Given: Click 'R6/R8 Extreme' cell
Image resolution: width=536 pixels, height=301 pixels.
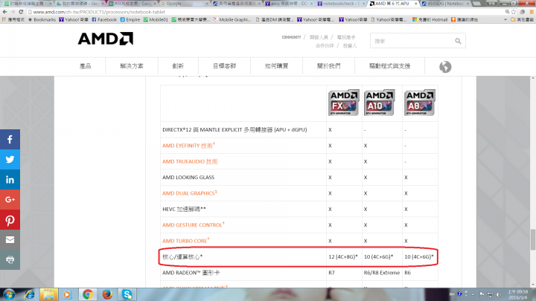Looking at the screenshot, I should 382,273.
